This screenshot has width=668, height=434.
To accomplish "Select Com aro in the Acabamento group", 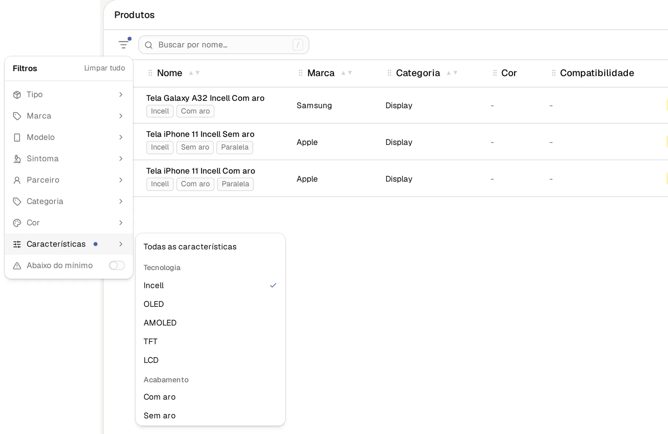I will click(x=210, y=397).
